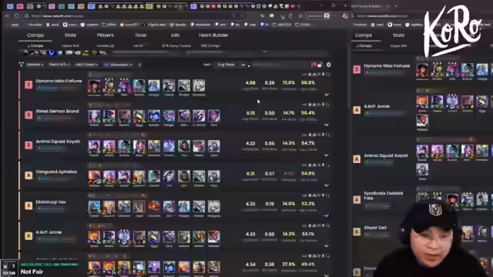Expand the Dynamo Miss Fortune comp row
Screen dimensions: 493x277
pos(327,95)
